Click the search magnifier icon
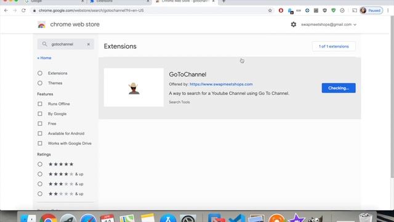This screenshot has height=222, width=394. point(44,44)
